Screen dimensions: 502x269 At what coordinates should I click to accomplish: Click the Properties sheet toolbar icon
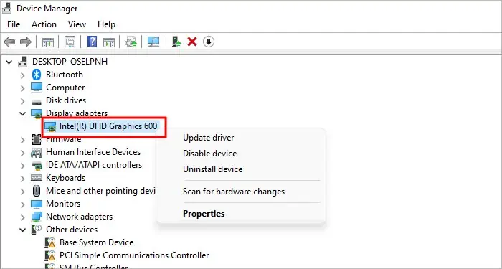click(70, 42)
